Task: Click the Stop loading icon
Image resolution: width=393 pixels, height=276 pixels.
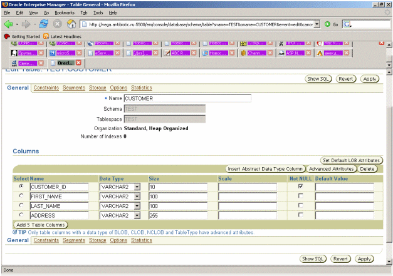Action: (58, 24)
